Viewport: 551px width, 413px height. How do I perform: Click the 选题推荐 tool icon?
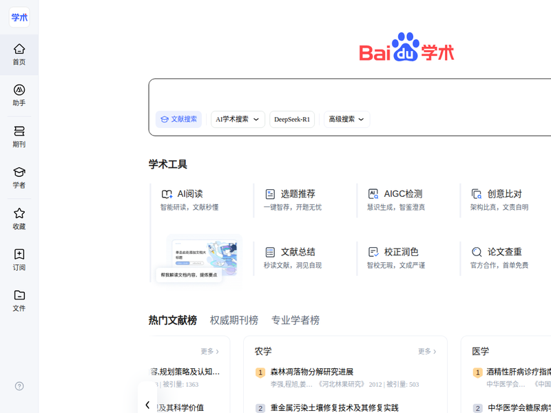coord(270,194)
